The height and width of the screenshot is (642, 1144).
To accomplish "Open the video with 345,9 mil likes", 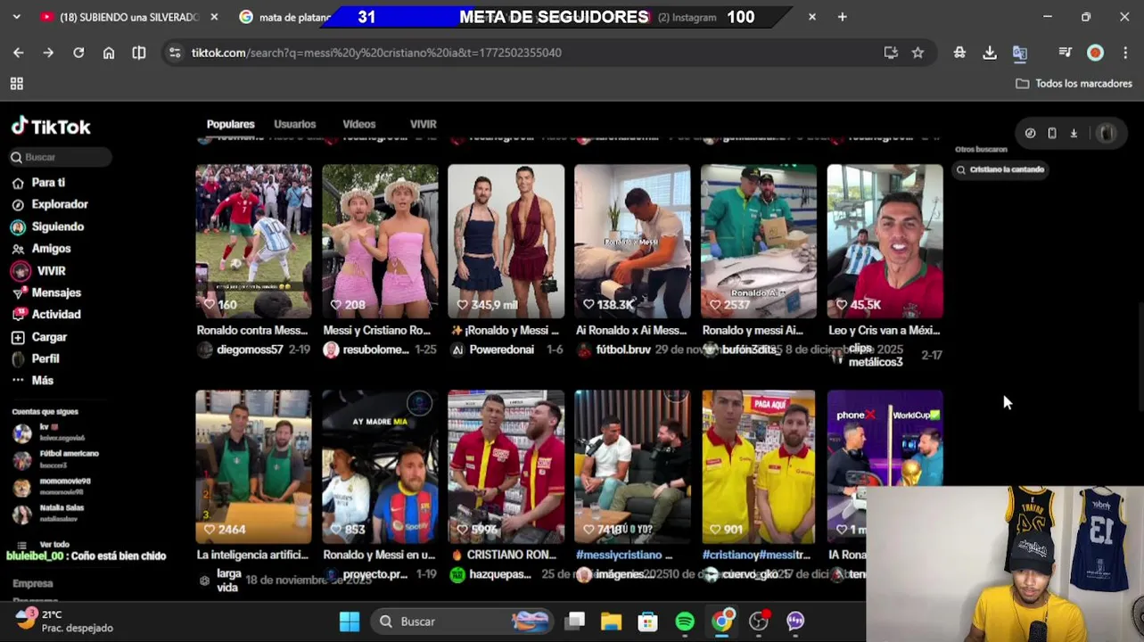I will coord(506,241).
